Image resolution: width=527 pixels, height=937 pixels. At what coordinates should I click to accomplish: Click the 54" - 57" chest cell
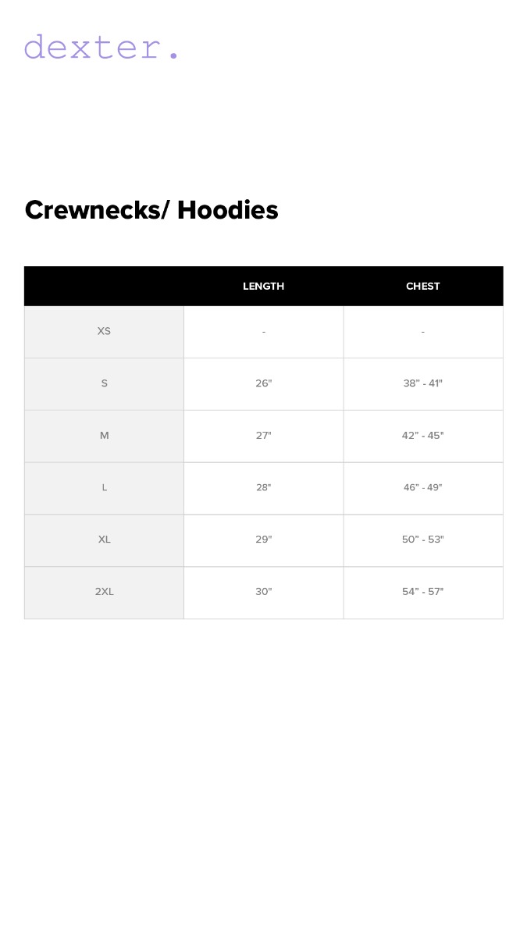coord(423,592)
